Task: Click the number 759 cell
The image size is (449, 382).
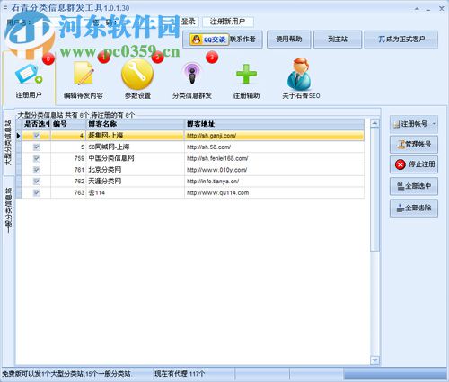Action: tap(68, 158)
